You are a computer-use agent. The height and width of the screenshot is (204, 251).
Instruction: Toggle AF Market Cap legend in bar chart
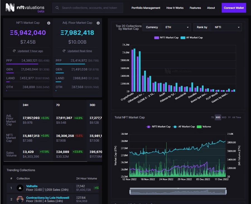point(192,37)
